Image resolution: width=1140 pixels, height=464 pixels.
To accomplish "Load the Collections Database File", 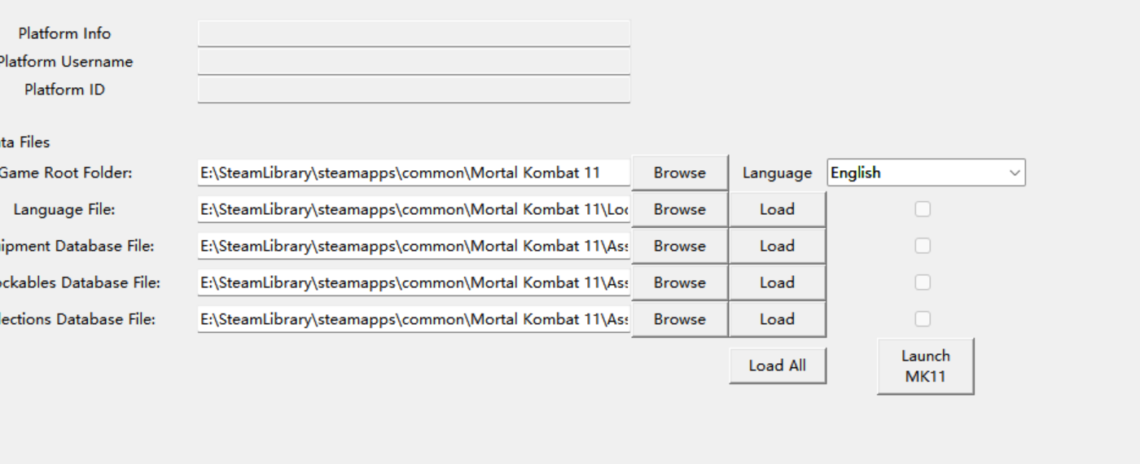I will pyautogui.click(x=777, y=319).
